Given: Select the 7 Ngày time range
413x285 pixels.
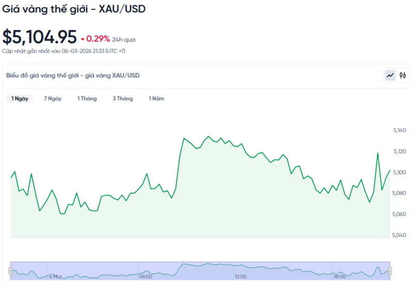Looking at the screenshot, I should coord(53,99).
